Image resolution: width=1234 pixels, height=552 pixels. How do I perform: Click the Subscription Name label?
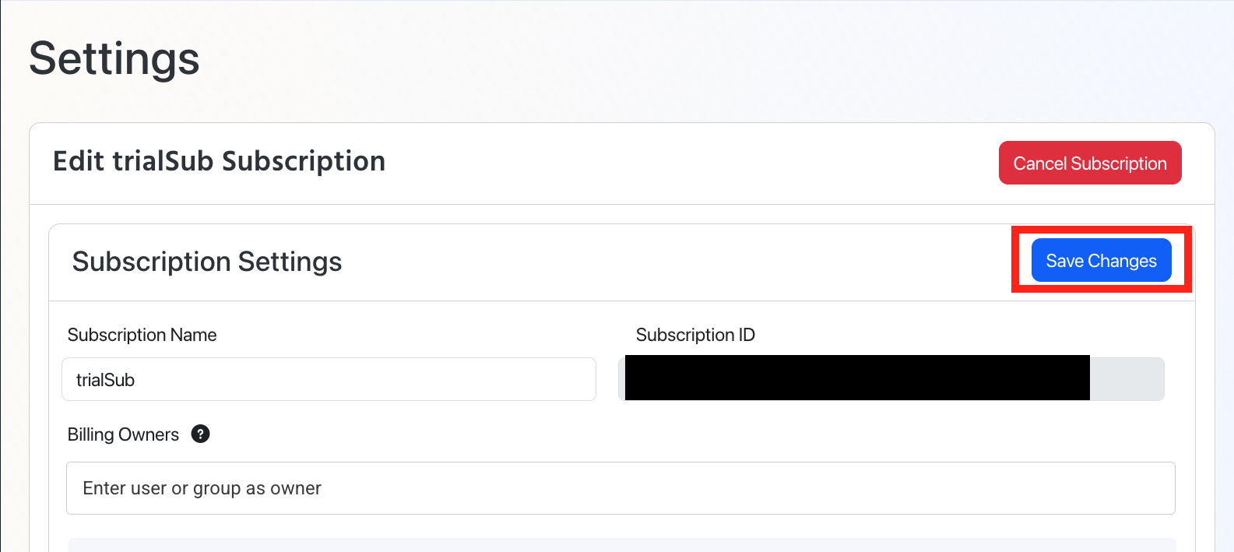[142, 335]
